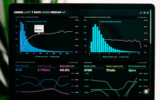Open Options for Sessions panel

pos(142,63)
